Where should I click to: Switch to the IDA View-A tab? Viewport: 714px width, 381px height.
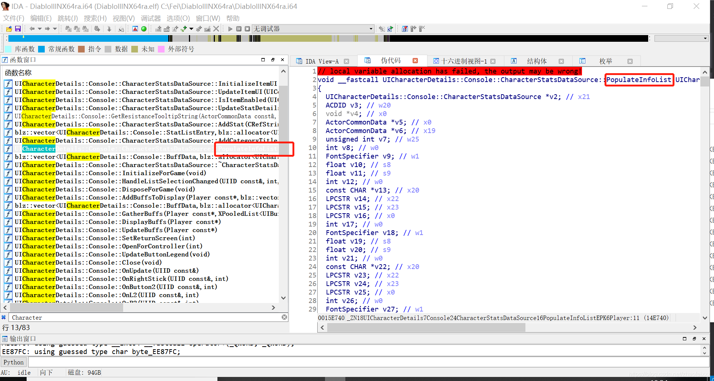(x=322, y=61)
